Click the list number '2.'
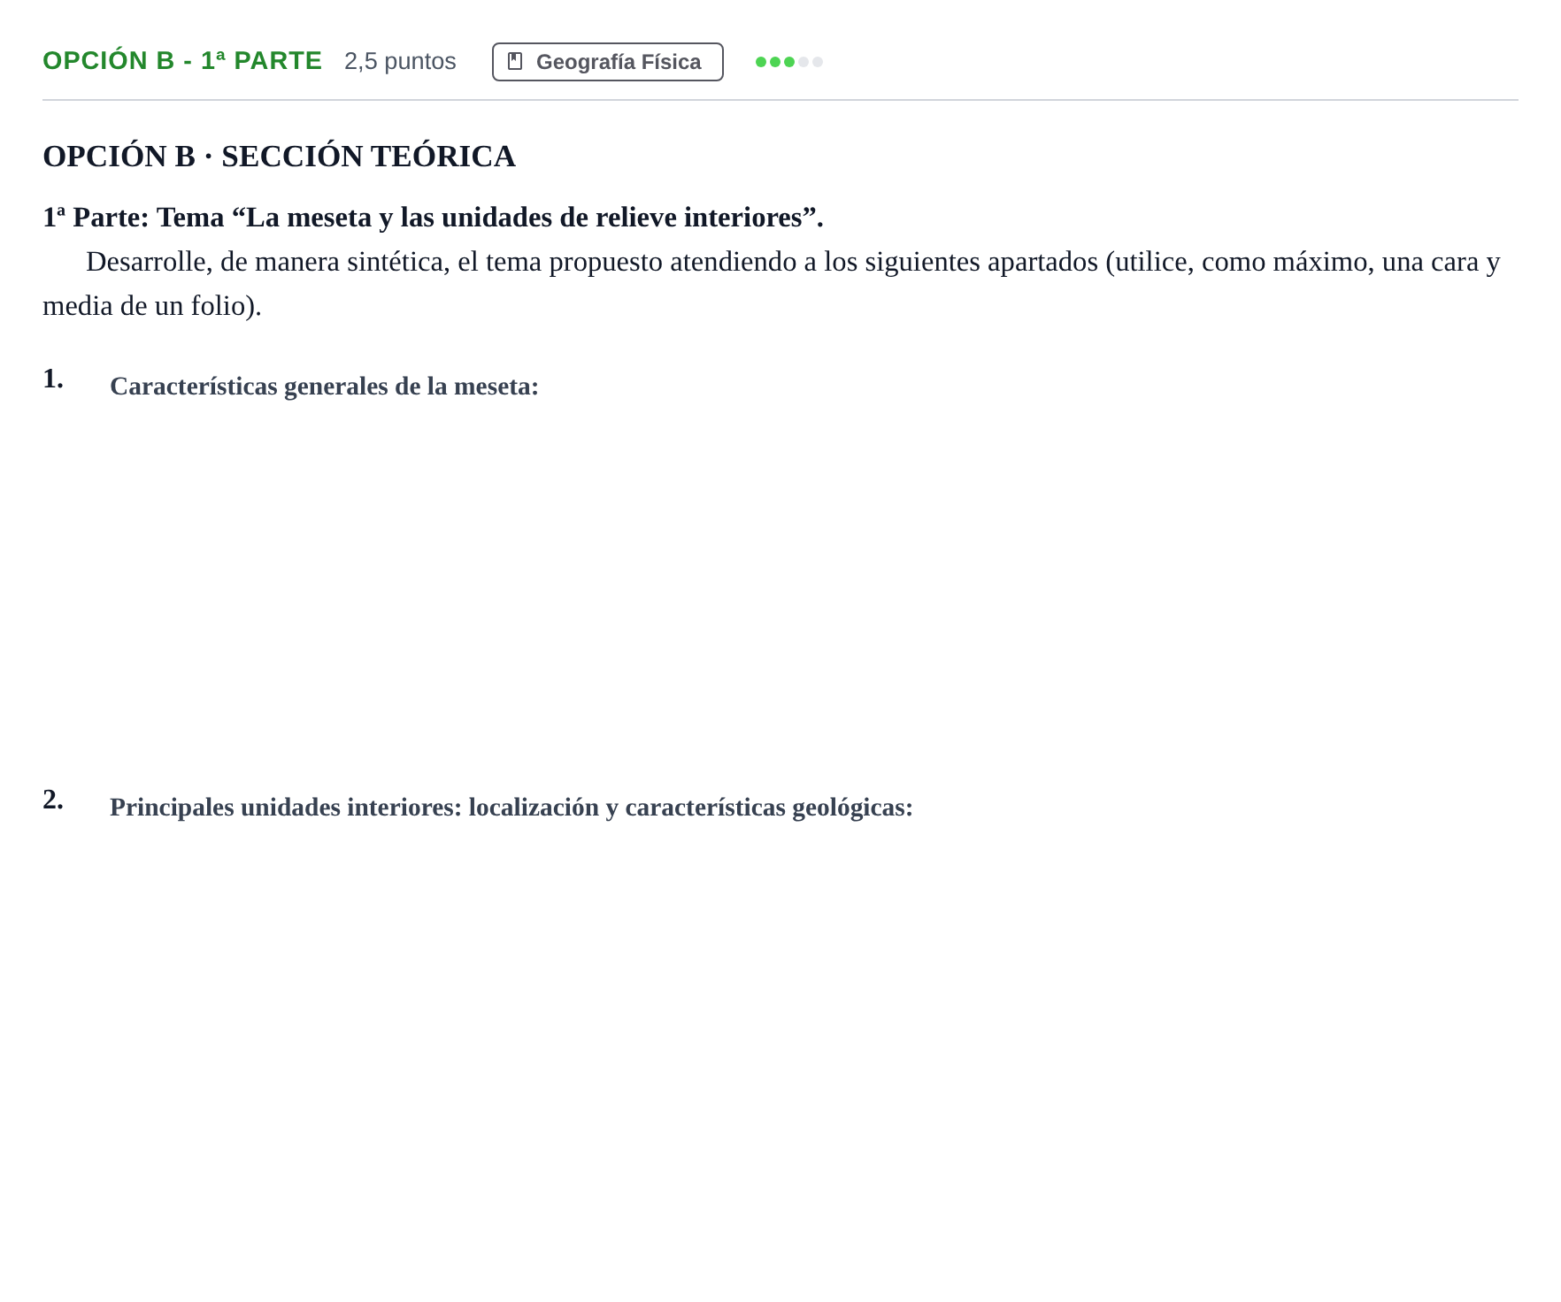The height and width of the screenshot is (1302, 1561). [x=53, y=800]
